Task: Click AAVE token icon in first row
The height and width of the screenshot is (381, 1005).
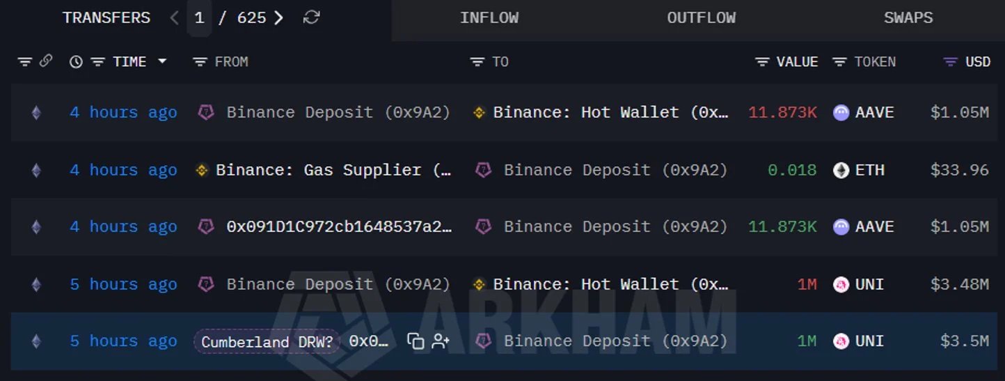Action: (841, 113)
